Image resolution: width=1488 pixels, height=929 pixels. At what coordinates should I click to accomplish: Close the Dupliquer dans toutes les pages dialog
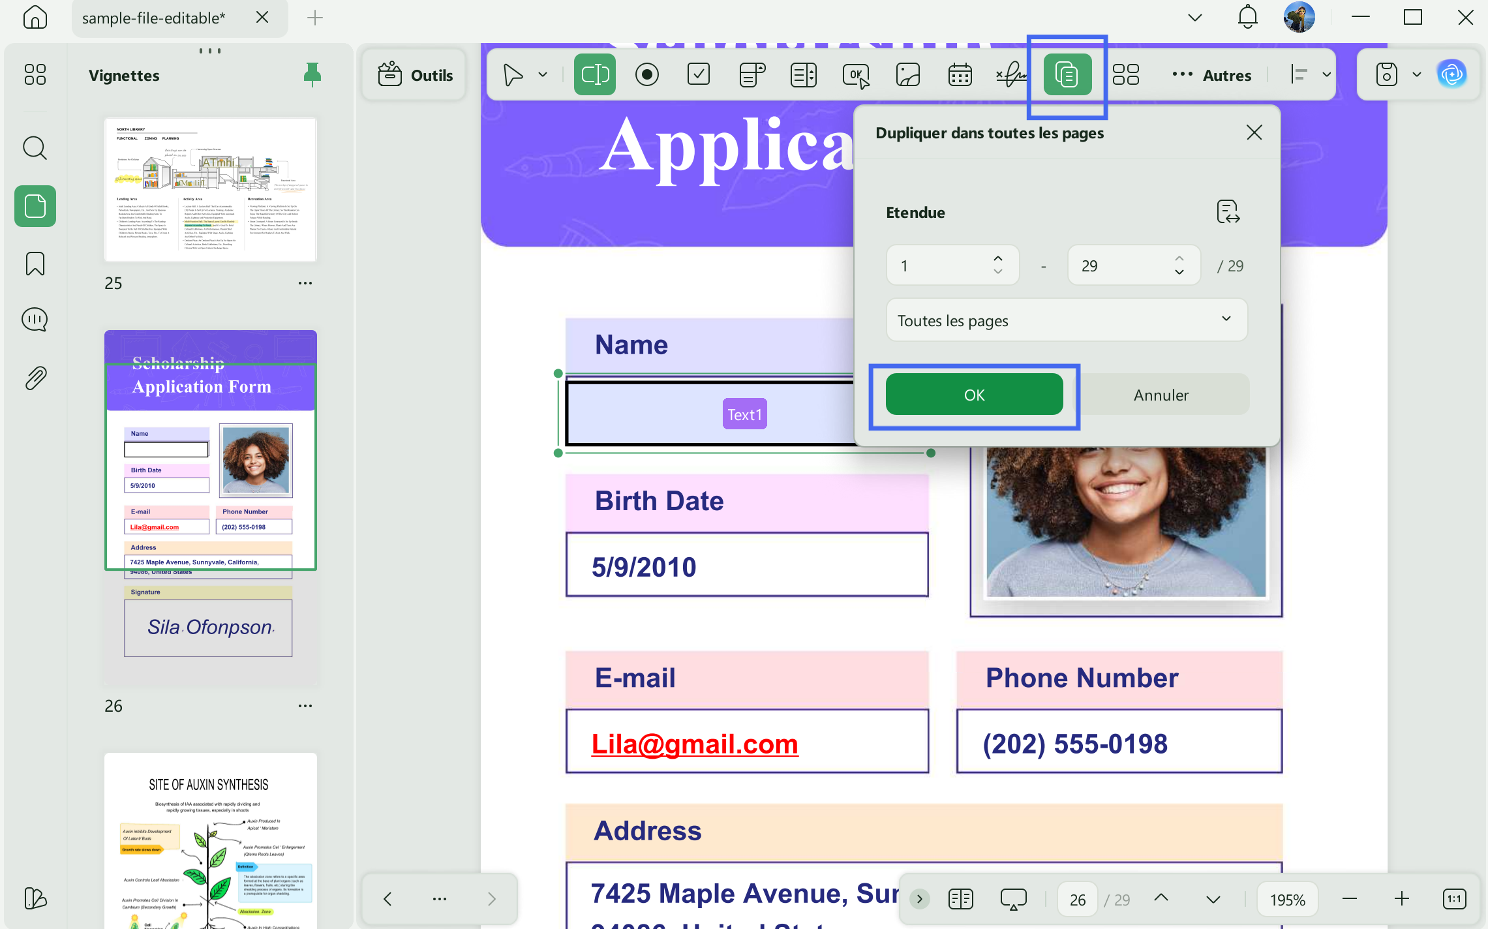[x=1254, y=132]
